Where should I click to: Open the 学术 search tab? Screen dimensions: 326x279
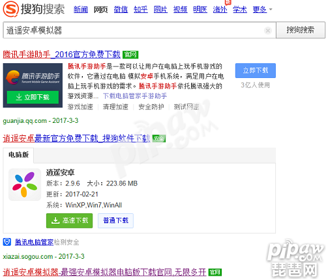pos(240,10)
